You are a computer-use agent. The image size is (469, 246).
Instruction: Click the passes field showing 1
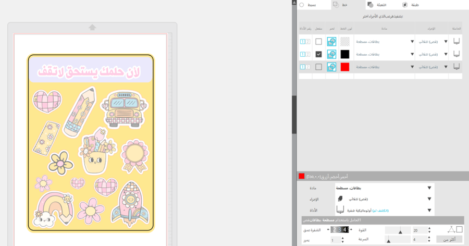[336, 240]
